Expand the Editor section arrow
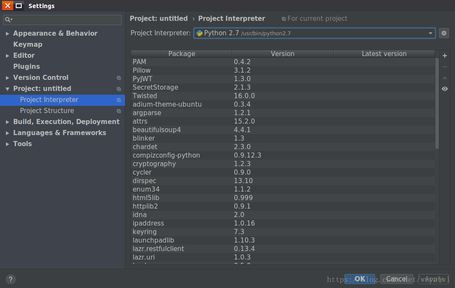 click(x=7, y=56)
